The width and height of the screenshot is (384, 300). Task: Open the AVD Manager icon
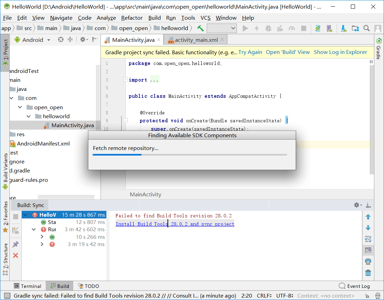coord(330,28)
